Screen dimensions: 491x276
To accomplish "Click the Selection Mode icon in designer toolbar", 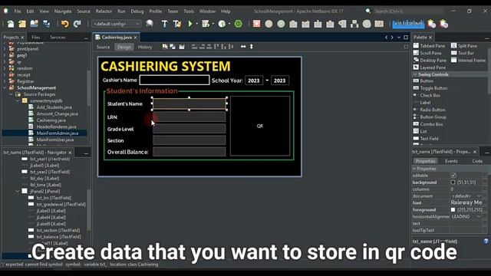I will pos(165,47).
